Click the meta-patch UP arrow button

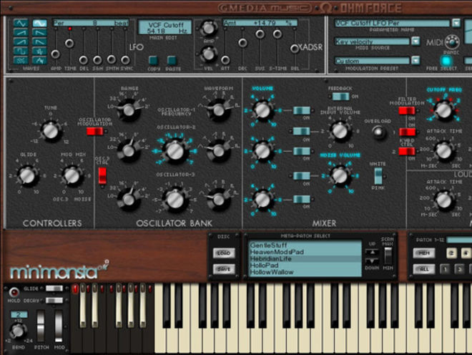point(372,252)
